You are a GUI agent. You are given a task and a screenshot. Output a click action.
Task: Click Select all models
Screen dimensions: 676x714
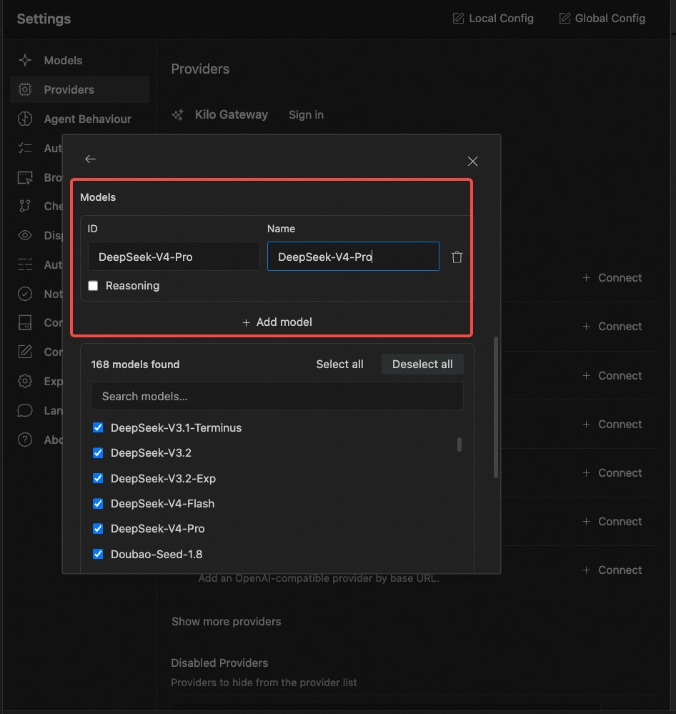click(x=339, y=365)
